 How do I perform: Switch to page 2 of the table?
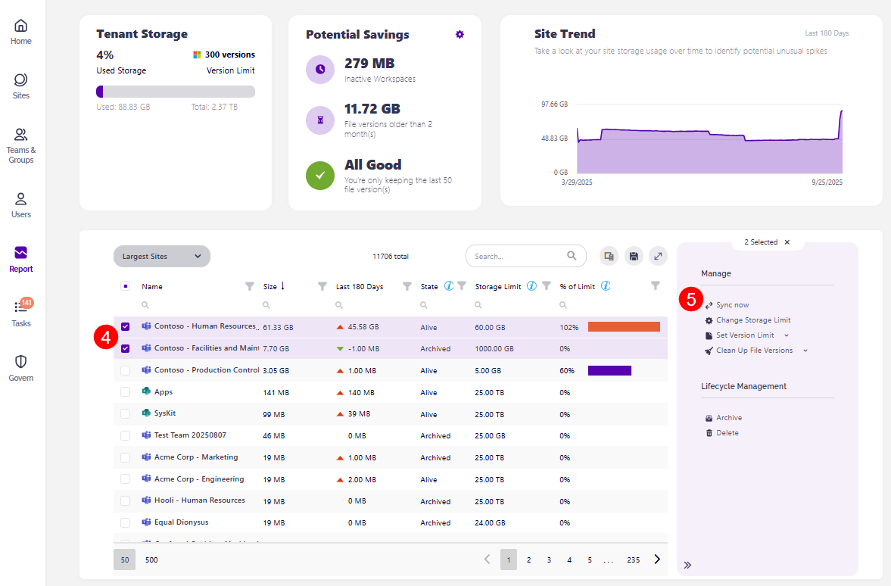pos(528,560)
